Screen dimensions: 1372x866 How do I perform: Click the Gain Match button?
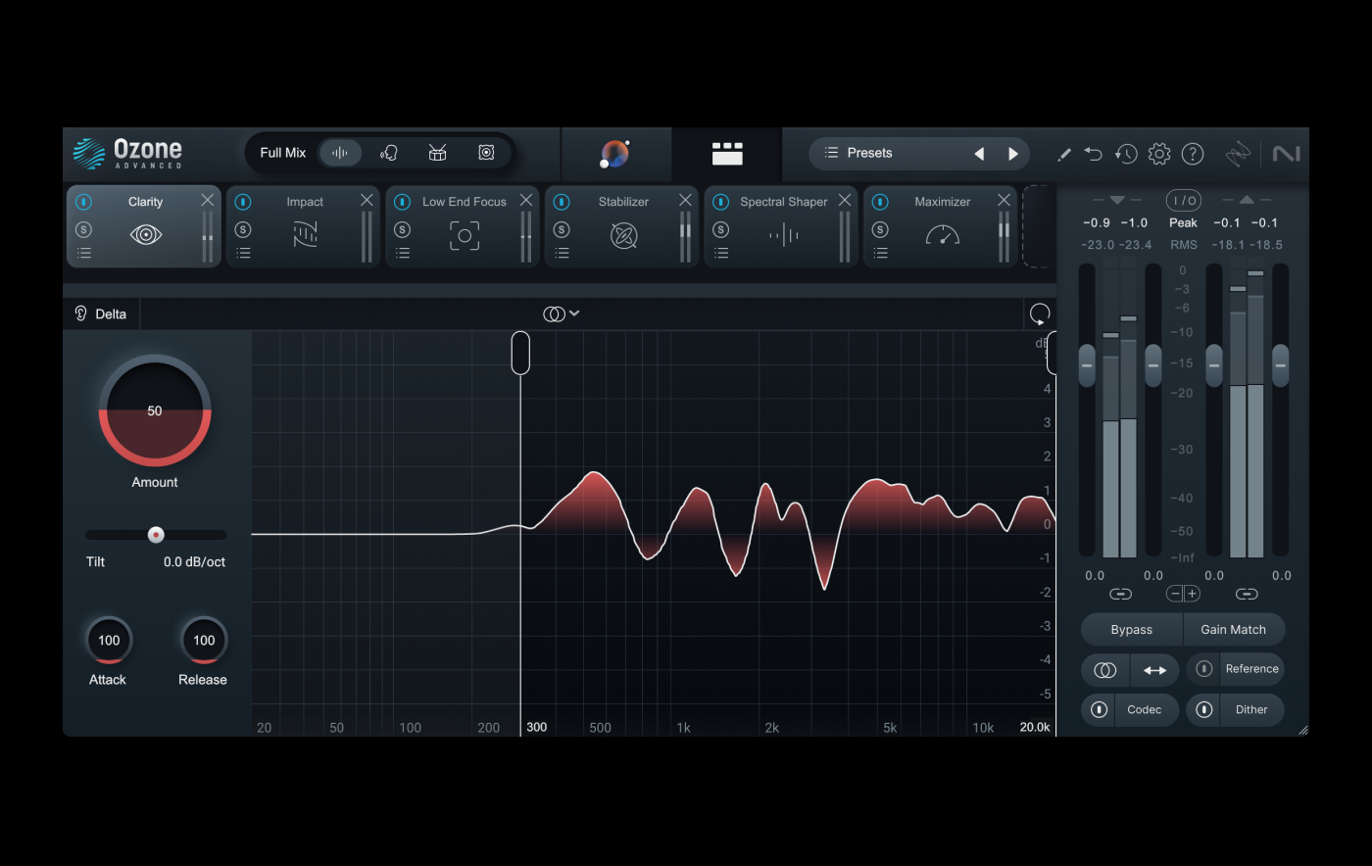point(1234,630)
